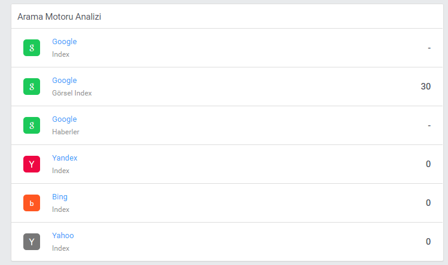The image size is (448, 265).
Task: Click the 30 value for Görsel Index
Action: 426,87
